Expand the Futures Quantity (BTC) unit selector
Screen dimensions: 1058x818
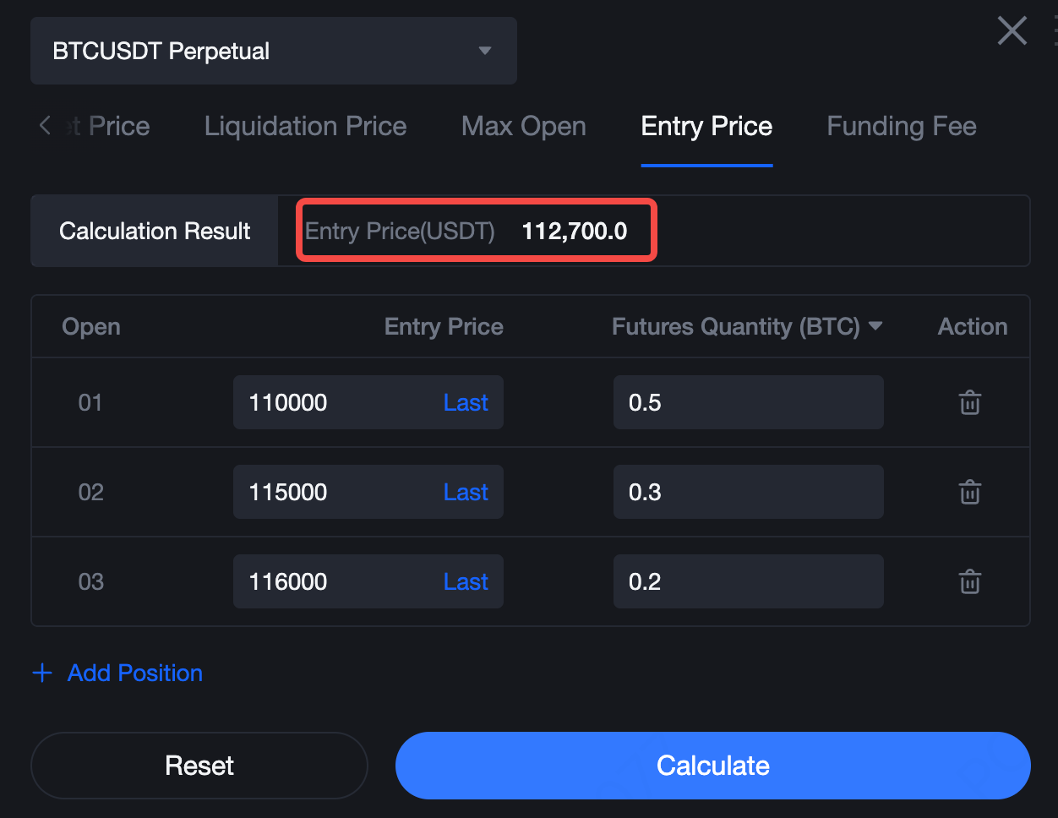(x=875, y=326)
